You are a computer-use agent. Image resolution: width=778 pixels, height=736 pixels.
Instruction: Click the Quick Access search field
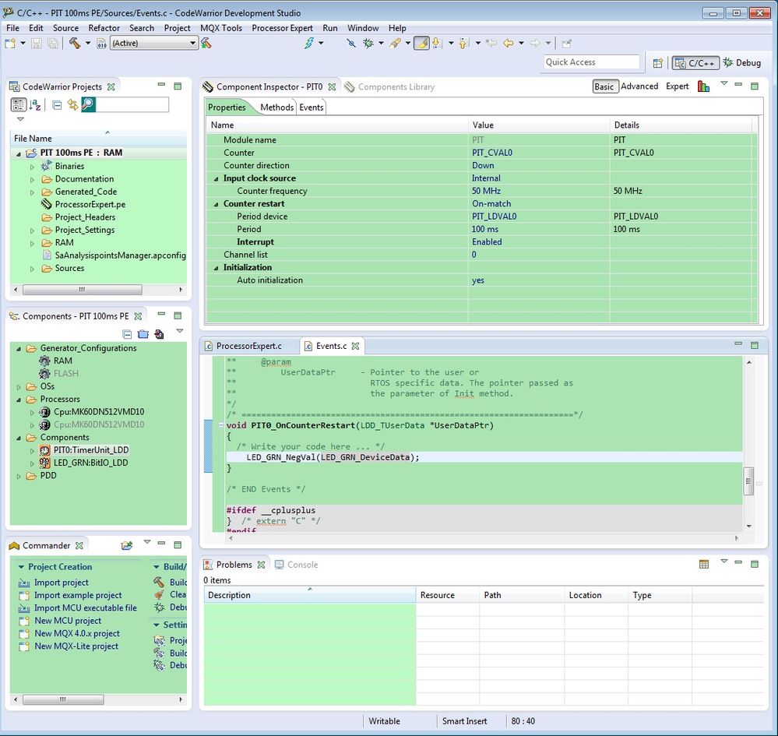click(591, 62)
